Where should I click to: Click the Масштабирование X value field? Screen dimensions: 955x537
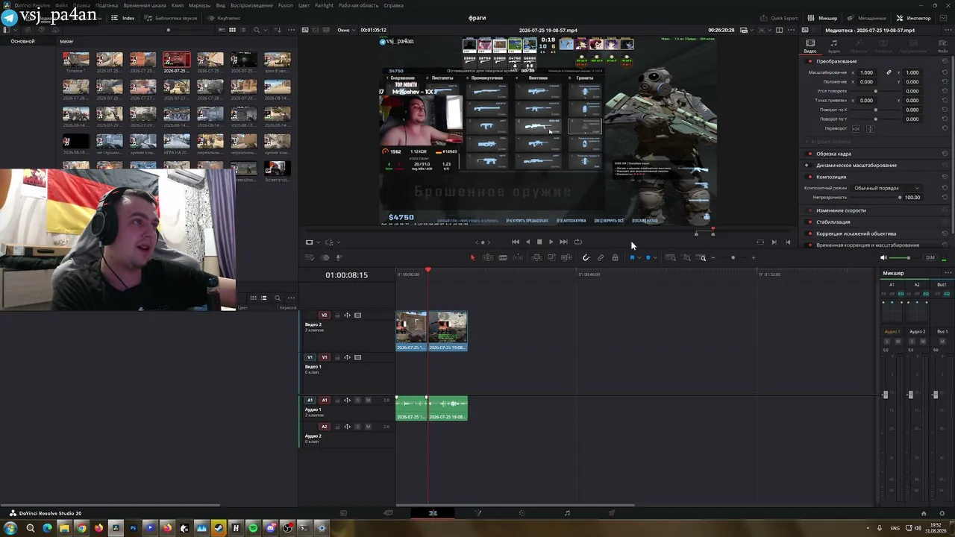click(866, 72)
